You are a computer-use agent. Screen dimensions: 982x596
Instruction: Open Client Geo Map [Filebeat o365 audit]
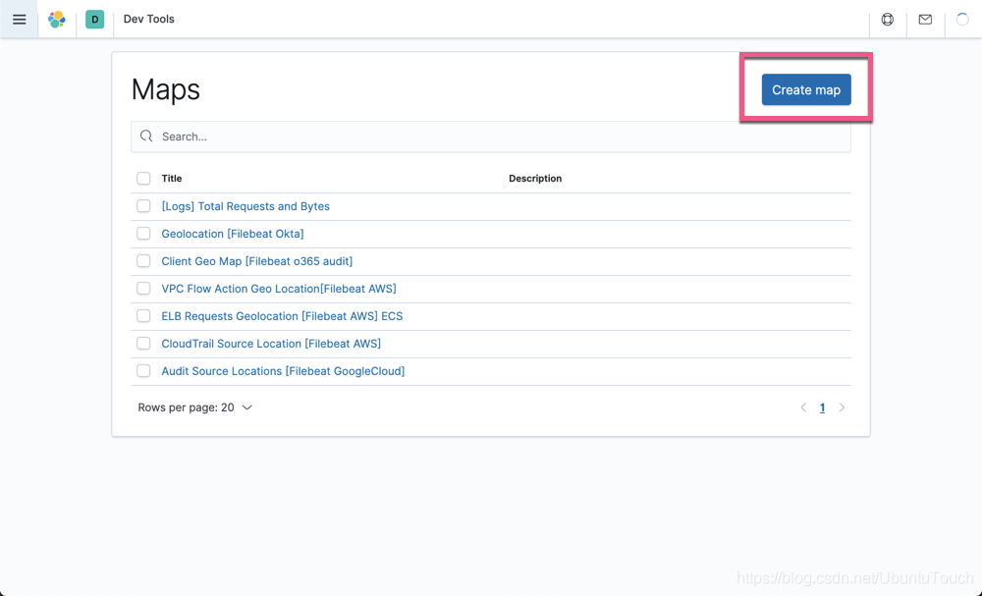click(256, 261)
